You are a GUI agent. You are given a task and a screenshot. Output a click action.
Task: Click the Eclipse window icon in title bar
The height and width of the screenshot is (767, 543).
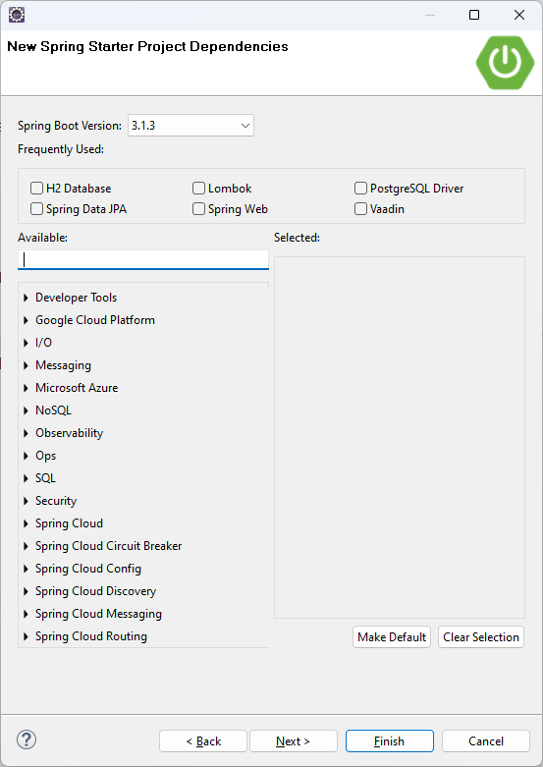click(17, 15)
